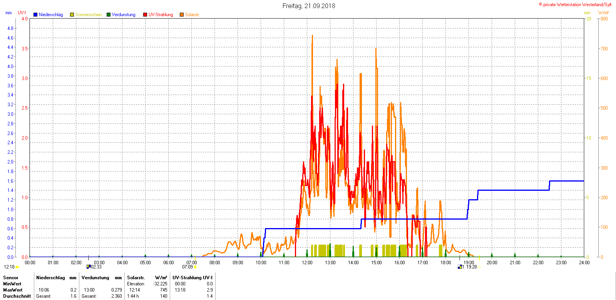Screen dimensions: 616x300
Task: Click the Elevation label in the table
Action: coord(136,284)
